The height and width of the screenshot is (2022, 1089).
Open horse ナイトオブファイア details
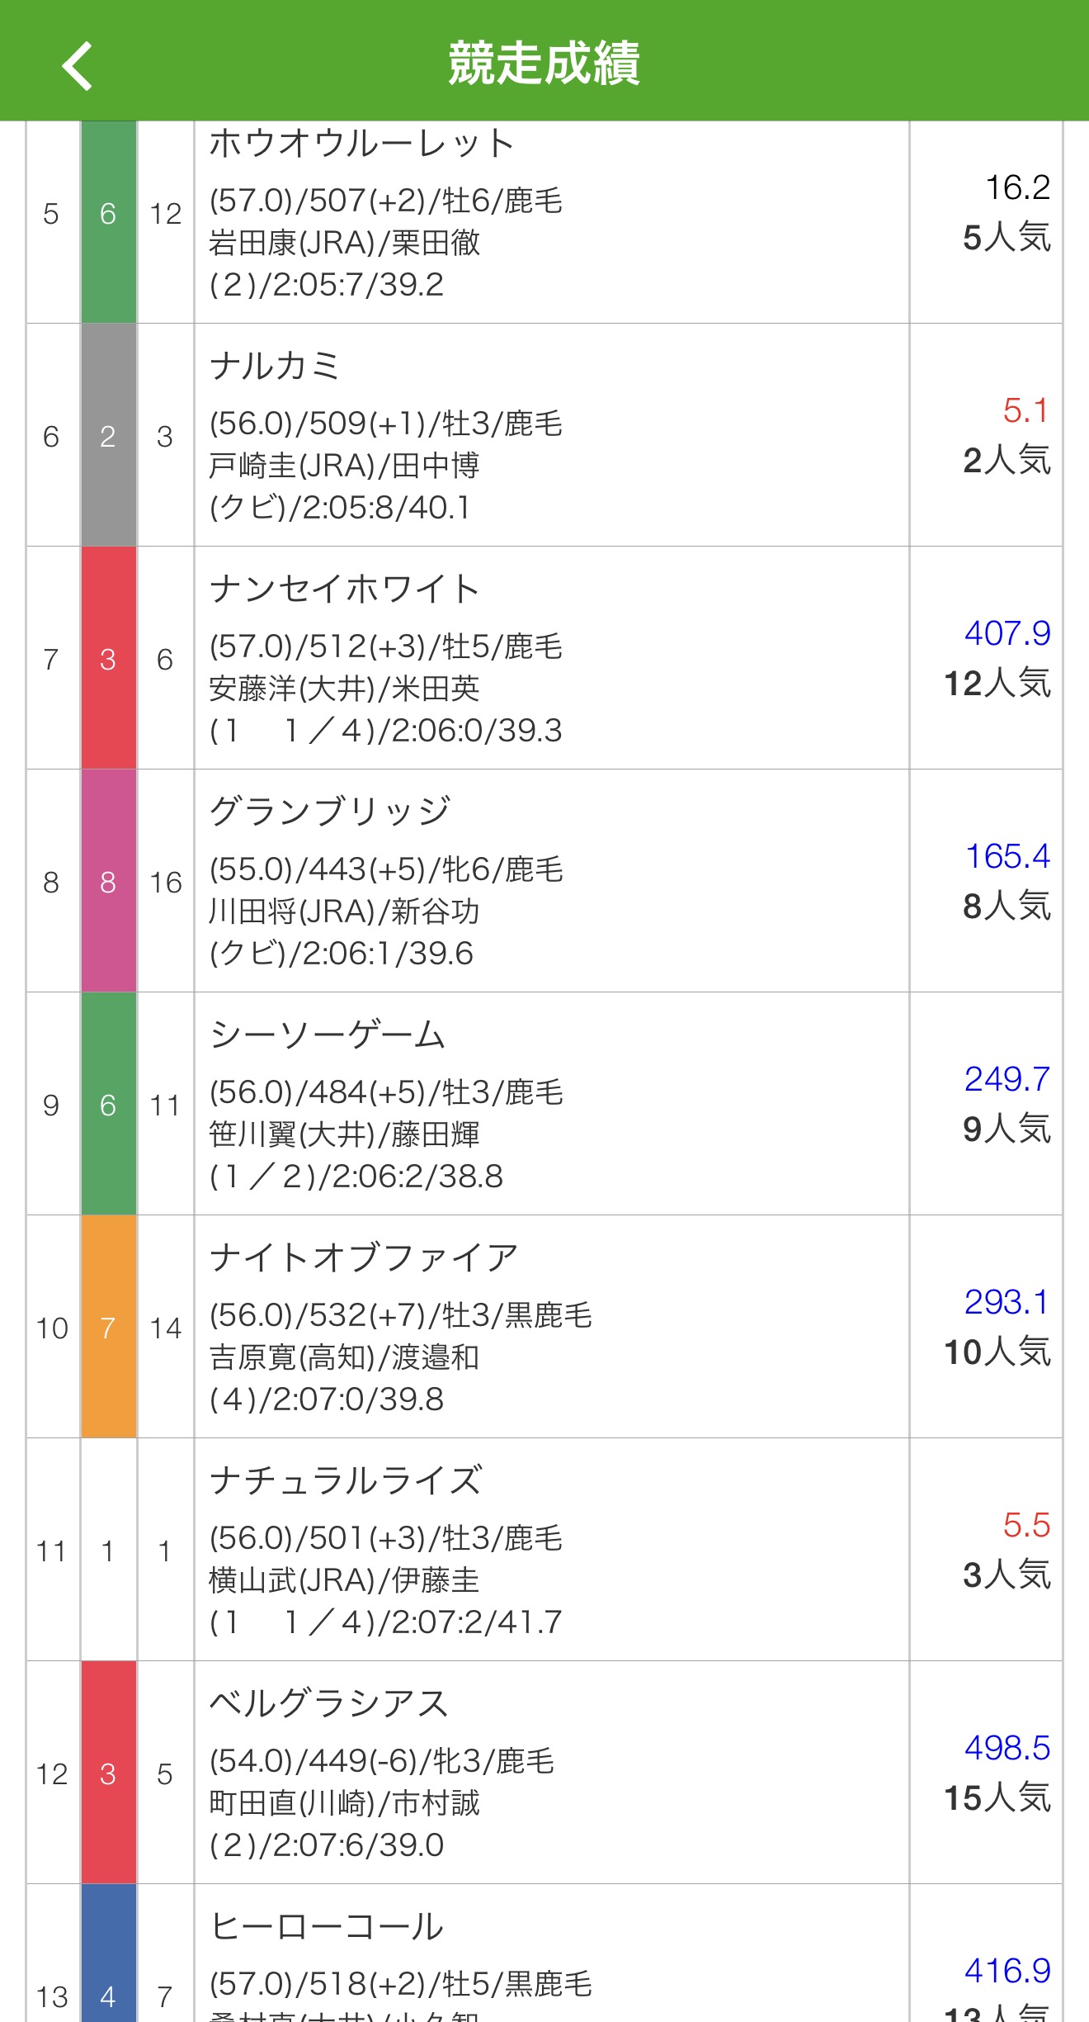pyautogui.click(x=363, y=1257)
